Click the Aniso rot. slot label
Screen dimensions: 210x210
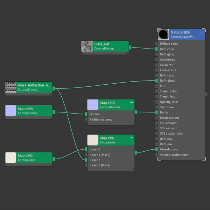point(167,65)
